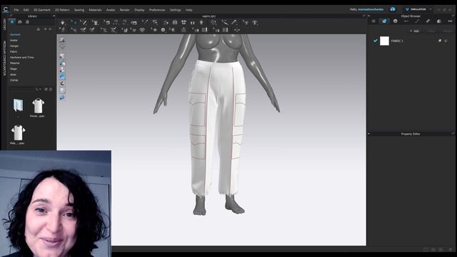Click the FABRIC 1 white color swatch

(384, 41)
